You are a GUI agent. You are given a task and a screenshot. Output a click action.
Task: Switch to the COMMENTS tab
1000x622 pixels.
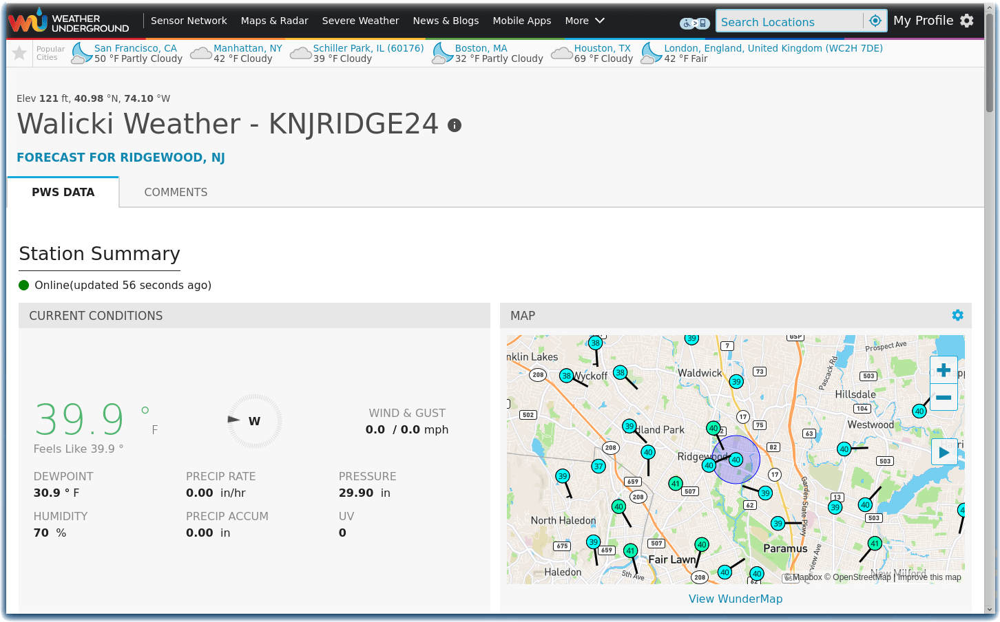(x=176, y=192)
